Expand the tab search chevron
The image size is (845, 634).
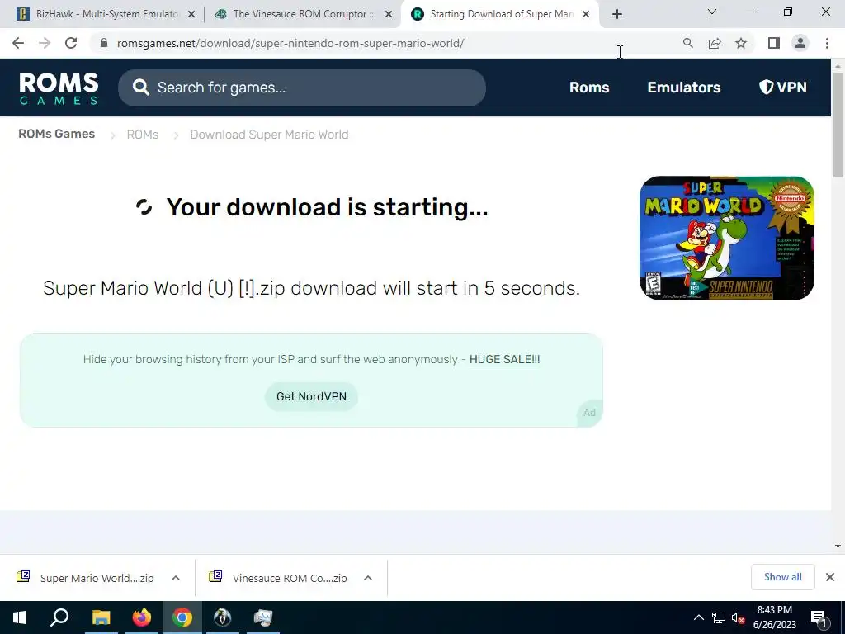[x=712, y=12]
